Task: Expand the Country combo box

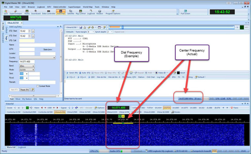Action: tap(54, 57)
